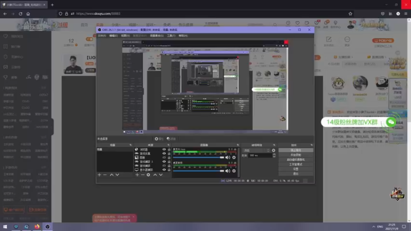Toggle visibility of second source row
This screenshot has width=411, height=231.
tap(164, 153)
